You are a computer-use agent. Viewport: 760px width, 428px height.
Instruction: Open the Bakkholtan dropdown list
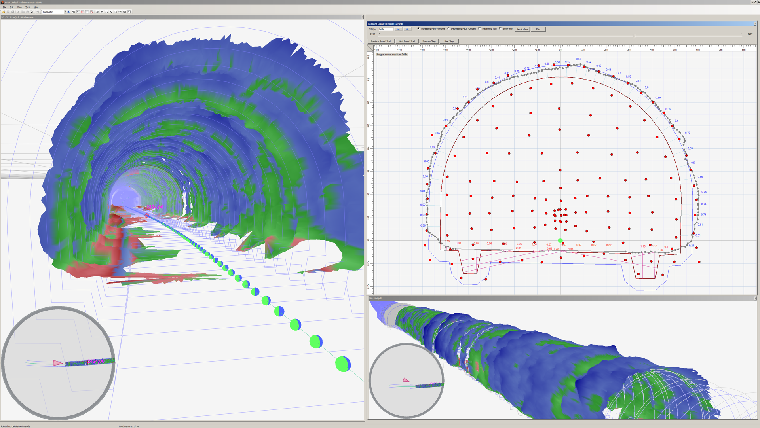(65, 12)
